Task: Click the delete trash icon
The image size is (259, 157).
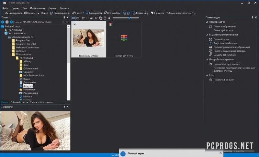Action: click(x=109, y=18)
